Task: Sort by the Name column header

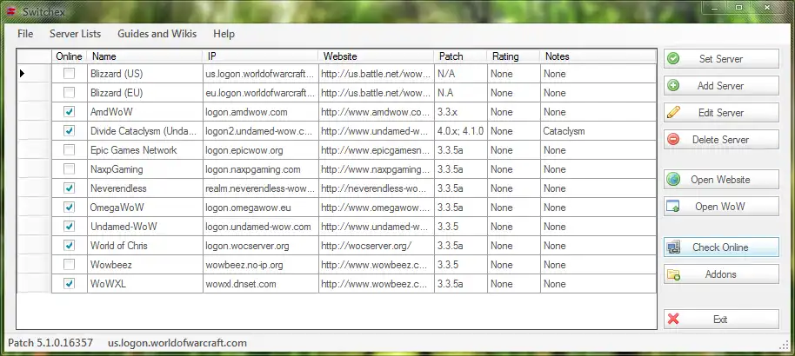Action: (x=144, y=56)
